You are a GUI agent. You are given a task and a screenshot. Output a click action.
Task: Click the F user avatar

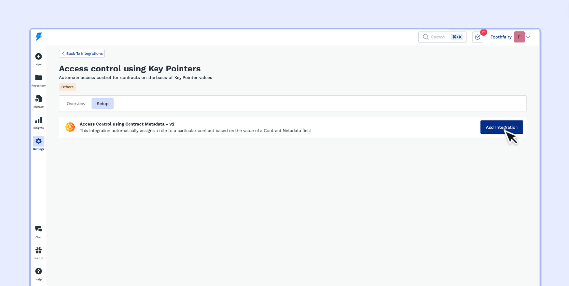pos(519,37)
